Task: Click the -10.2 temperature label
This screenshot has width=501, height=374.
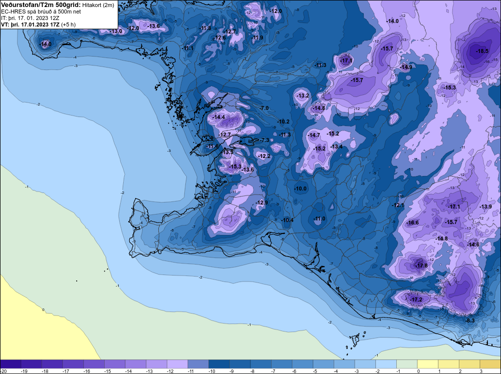Action: pos(283,122)
